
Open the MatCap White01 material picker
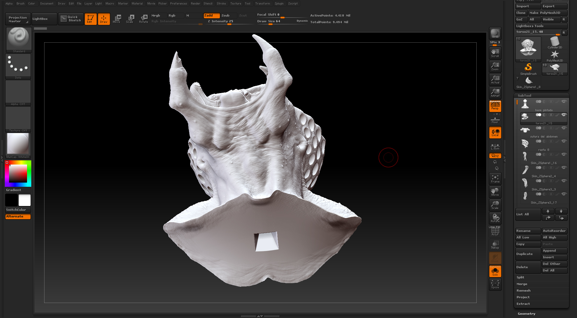18,144
